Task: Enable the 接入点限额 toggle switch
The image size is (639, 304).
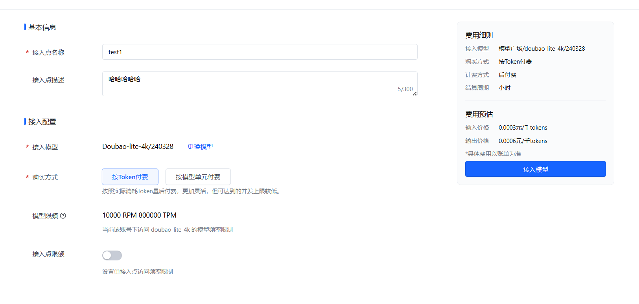Action: (112, 255)
